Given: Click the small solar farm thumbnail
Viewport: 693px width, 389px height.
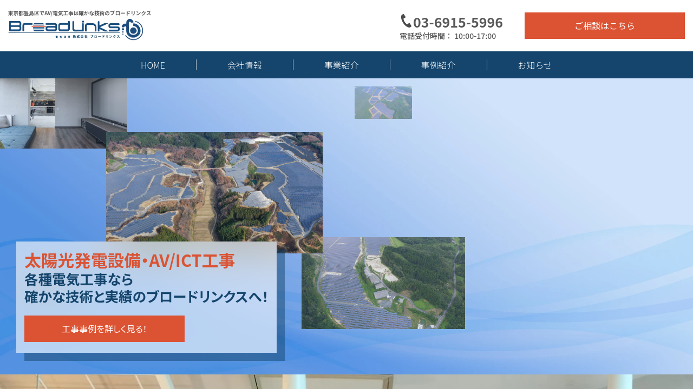Looking at the screenshot, I should click(x=383, y=103).
